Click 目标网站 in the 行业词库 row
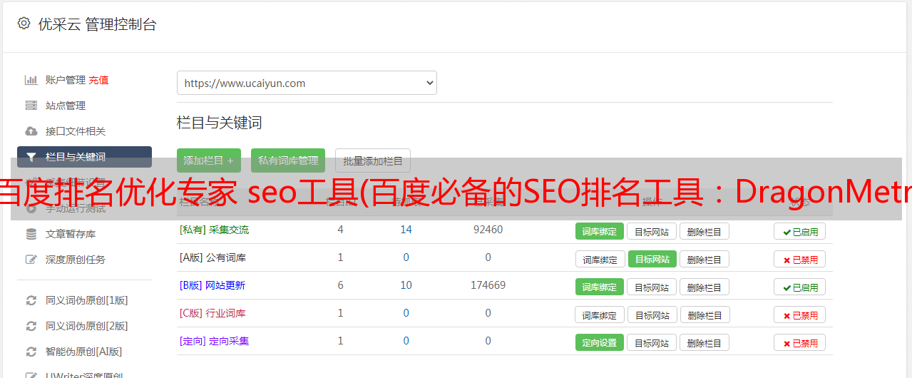 point(652,315)
